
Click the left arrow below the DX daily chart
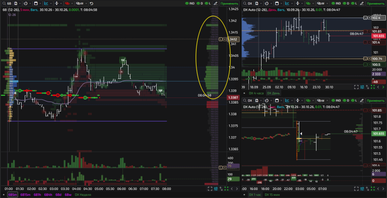click(x=378, y=87)
